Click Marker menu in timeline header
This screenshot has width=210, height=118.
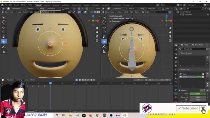[33, 80]
